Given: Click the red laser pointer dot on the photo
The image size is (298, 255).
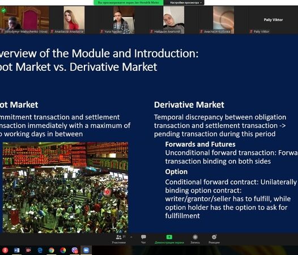Looking at the screenshot, I should click(107, 192).
